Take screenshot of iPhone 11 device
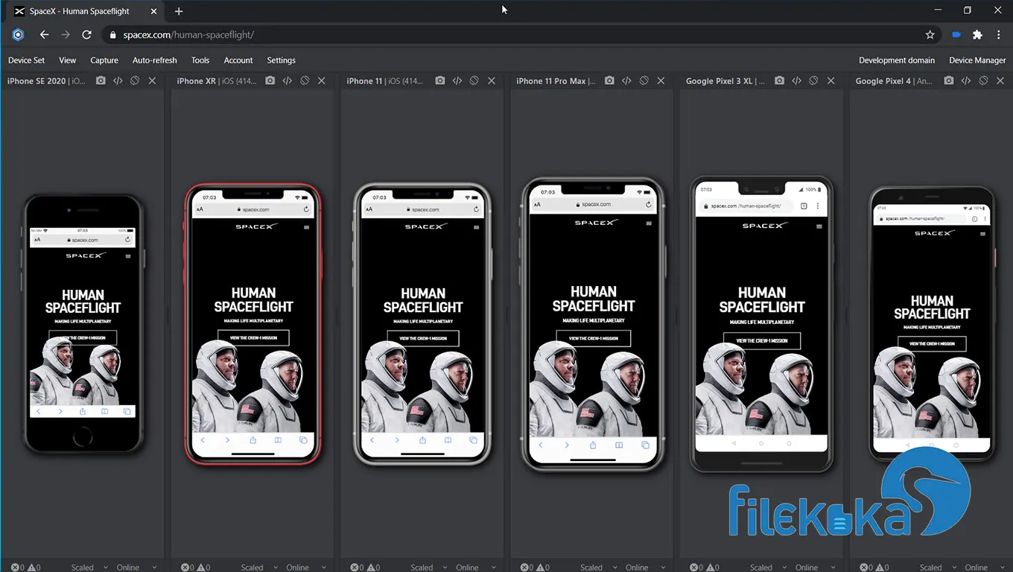 click(440, 80)
